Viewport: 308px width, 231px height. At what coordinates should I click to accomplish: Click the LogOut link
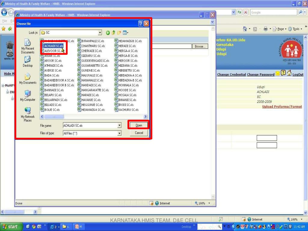298,75
